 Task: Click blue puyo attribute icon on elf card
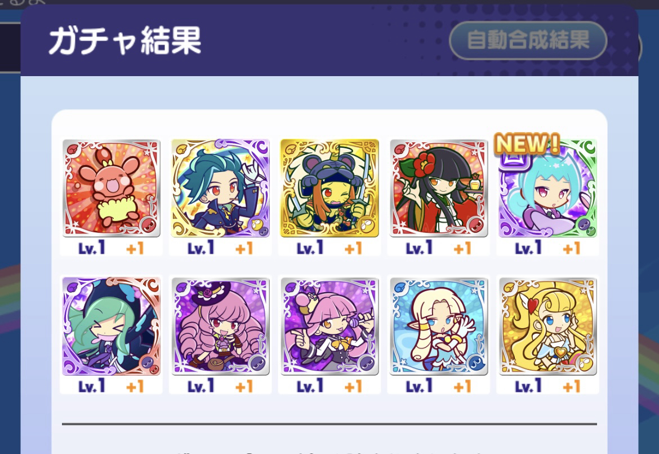coord(476,362)
